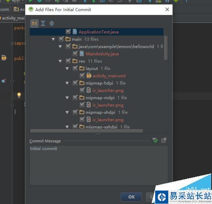
Task: Click the com breadcrumb item
Action: point(5,9)
